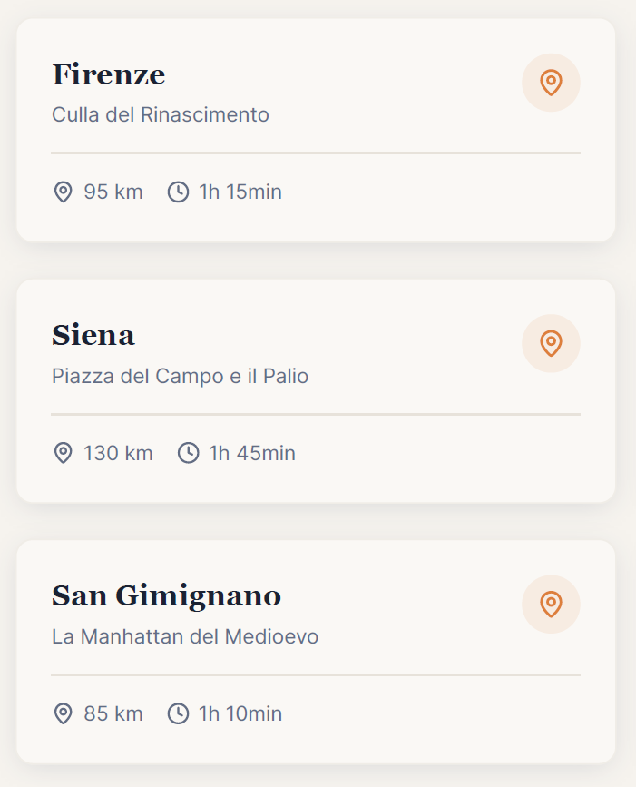Click the grey location icon beside 85 km

63,713
